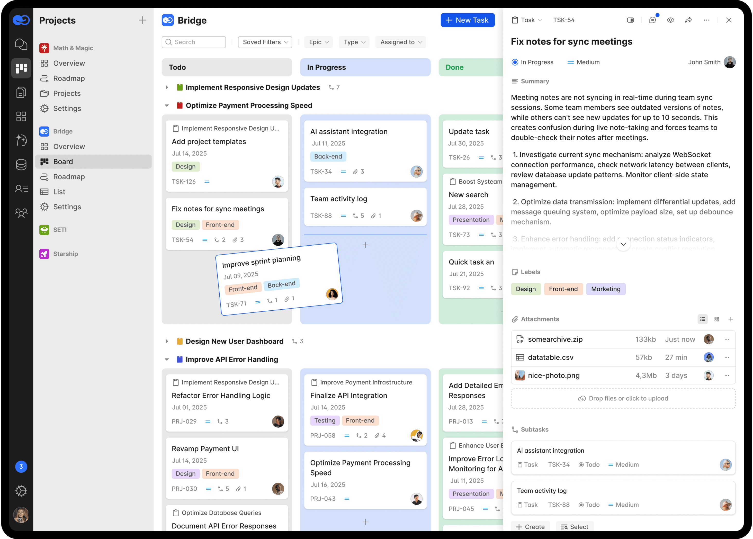This screenshot has height=539, width=753.
Task: Add a new attachment with plus icon
Action: pyautogui.click(x=730, y=319)
